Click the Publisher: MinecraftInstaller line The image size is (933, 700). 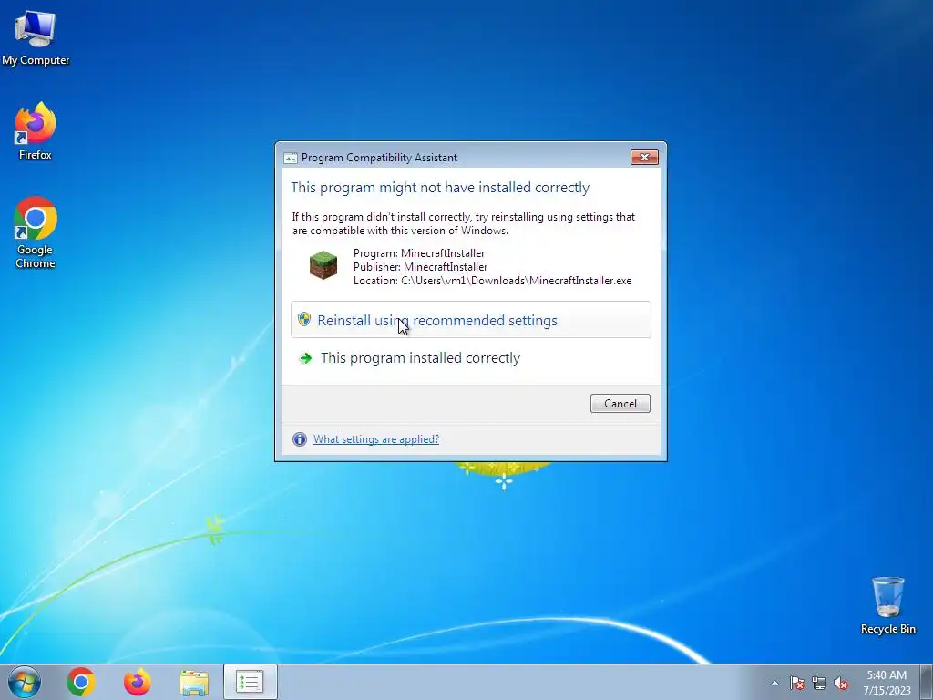[420, 267]
